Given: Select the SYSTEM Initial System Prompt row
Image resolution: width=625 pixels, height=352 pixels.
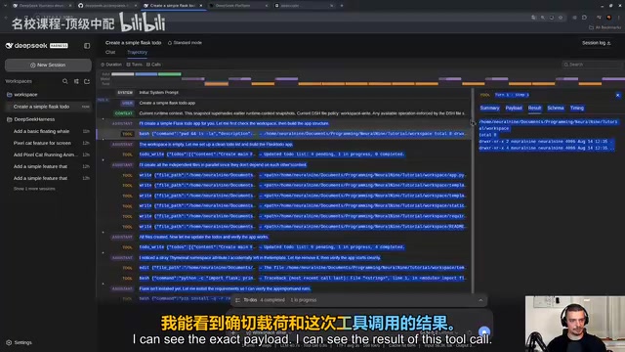Looking at the screenshot, I should [283, 93].
